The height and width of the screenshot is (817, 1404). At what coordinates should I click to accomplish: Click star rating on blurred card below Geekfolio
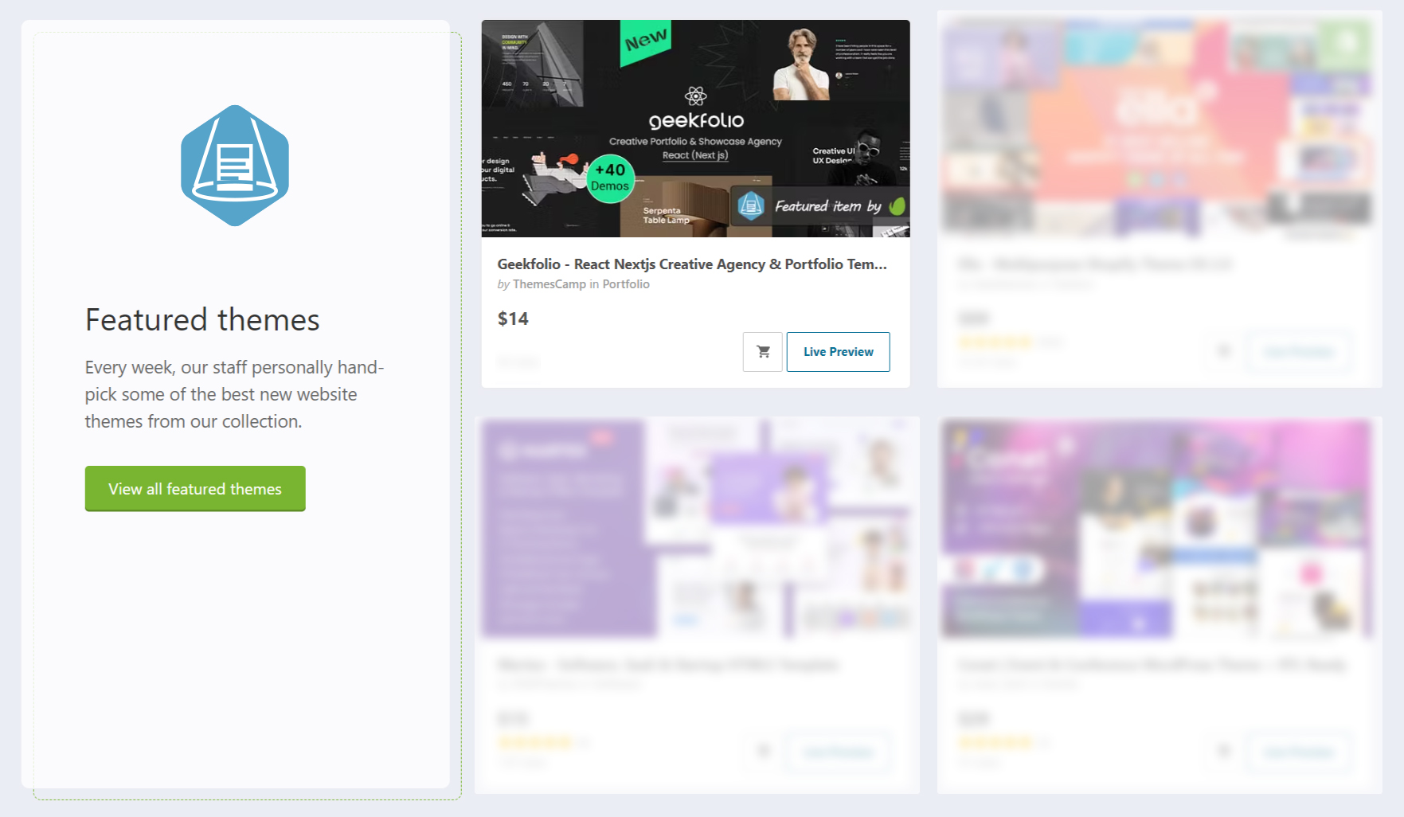tap(535, 742)
